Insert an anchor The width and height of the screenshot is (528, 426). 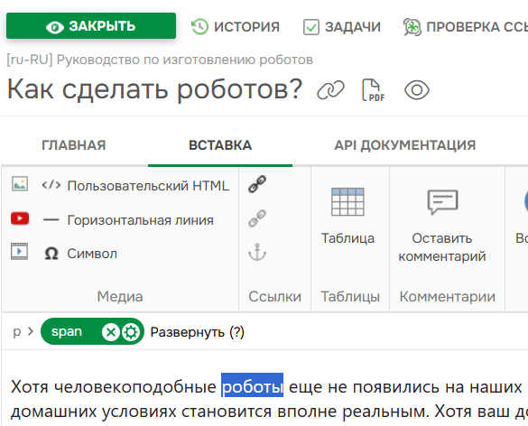point(257,252)
